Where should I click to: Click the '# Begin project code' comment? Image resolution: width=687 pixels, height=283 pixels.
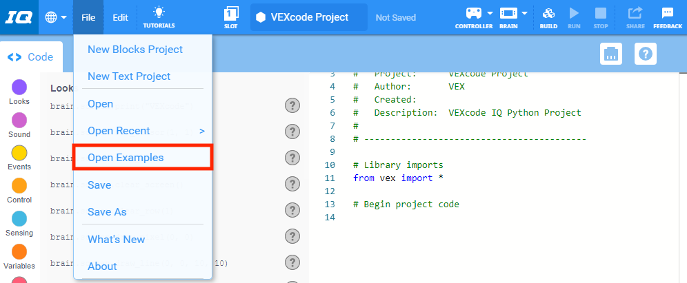[406, 205]
